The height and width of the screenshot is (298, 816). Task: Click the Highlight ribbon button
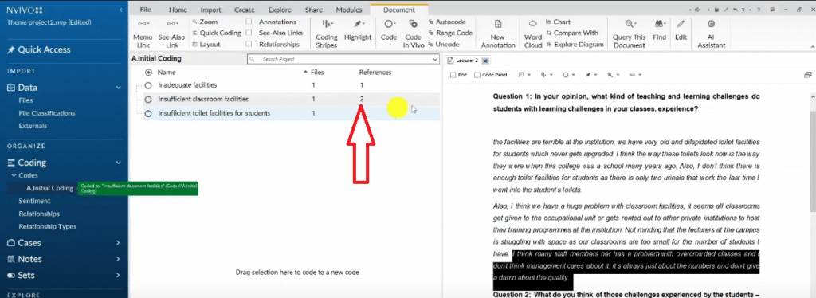point(358,30)
